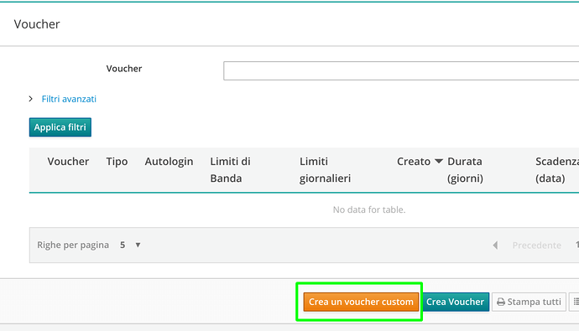Sort by the Tipo column header
579x331 pixels.
pyautogui.click(x=117, y=162)
